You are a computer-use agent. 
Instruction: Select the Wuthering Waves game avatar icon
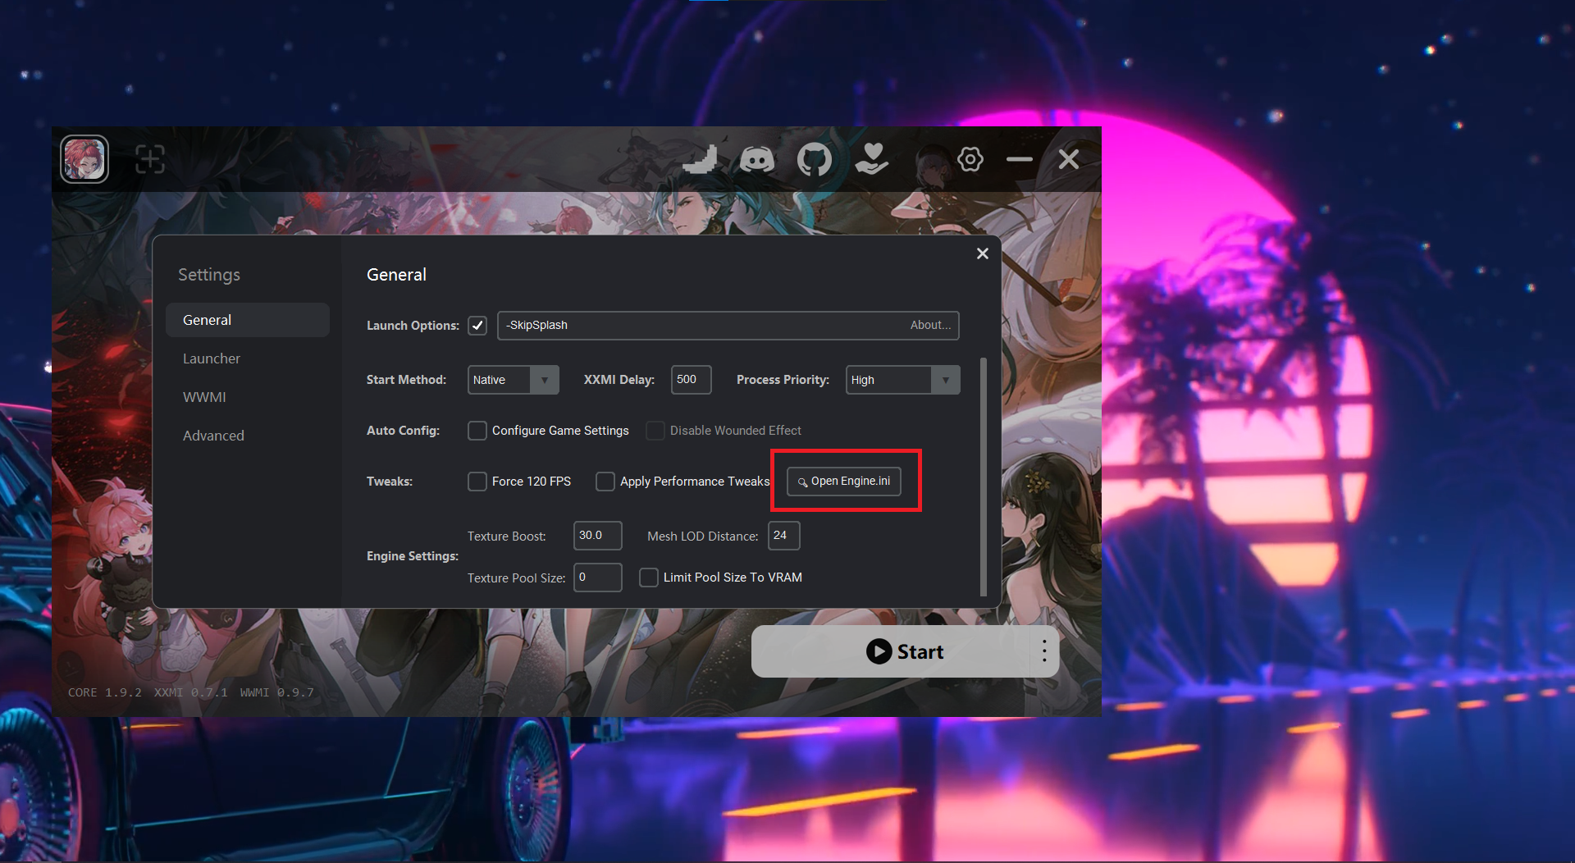(84, 159)
